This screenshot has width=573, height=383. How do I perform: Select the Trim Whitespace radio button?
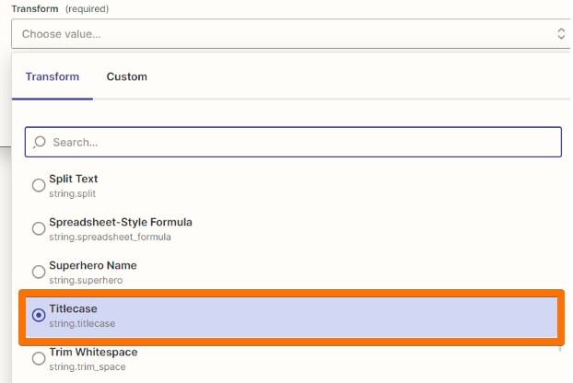pyautogui.click(x=39, y=358)
